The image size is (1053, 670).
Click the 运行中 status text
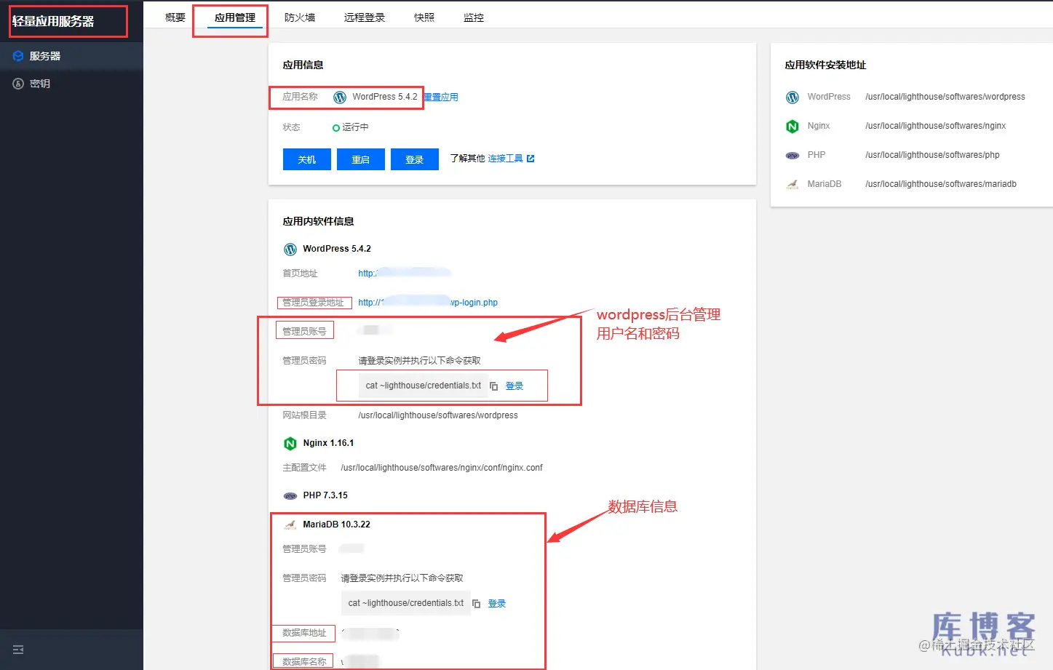(355, 127)
